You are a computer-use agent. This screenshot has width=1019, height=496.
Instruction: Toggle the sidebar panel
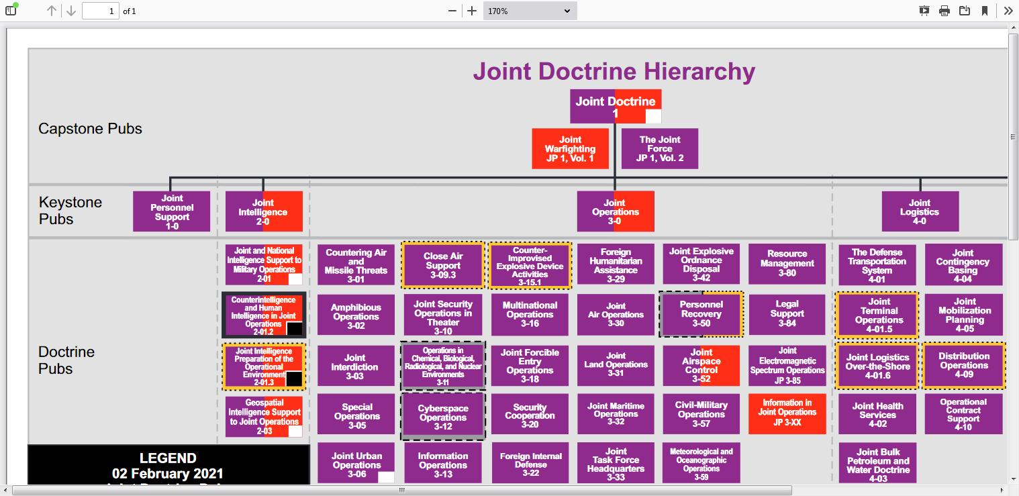pyautogui.click(x=11, y=11)
